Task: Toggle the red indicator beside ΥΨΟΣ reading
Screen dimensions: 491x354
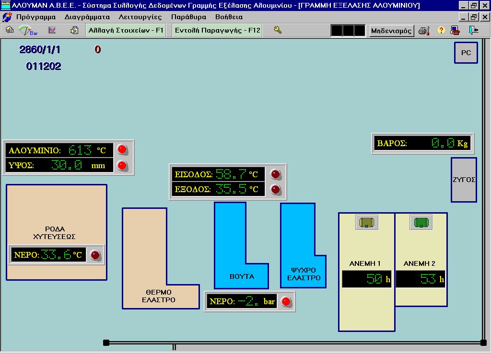Action: pos(123,166)
